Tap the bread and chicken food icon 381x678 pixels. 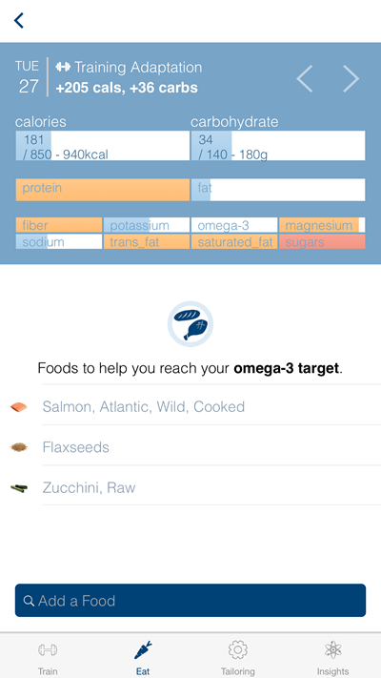point(190,324)
